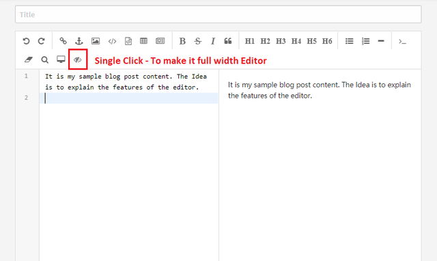Click the icon right of the table icon
Screen dimensions: 437x261
[x=160, y=41]
